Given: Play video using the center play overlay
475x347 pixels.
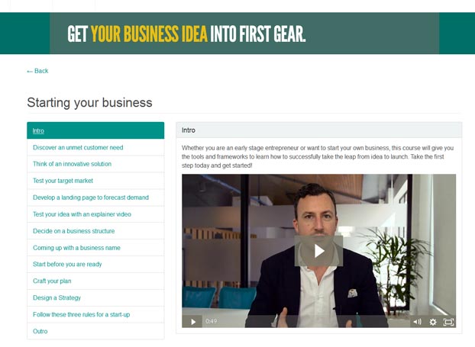Looking at the screenshot, I should pos(318,251).
